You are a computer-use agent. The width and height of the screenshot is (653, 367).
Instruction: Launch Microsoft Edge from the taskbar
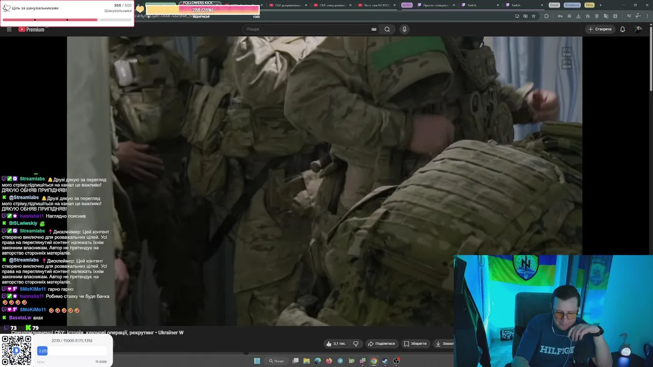coord(318,361)
